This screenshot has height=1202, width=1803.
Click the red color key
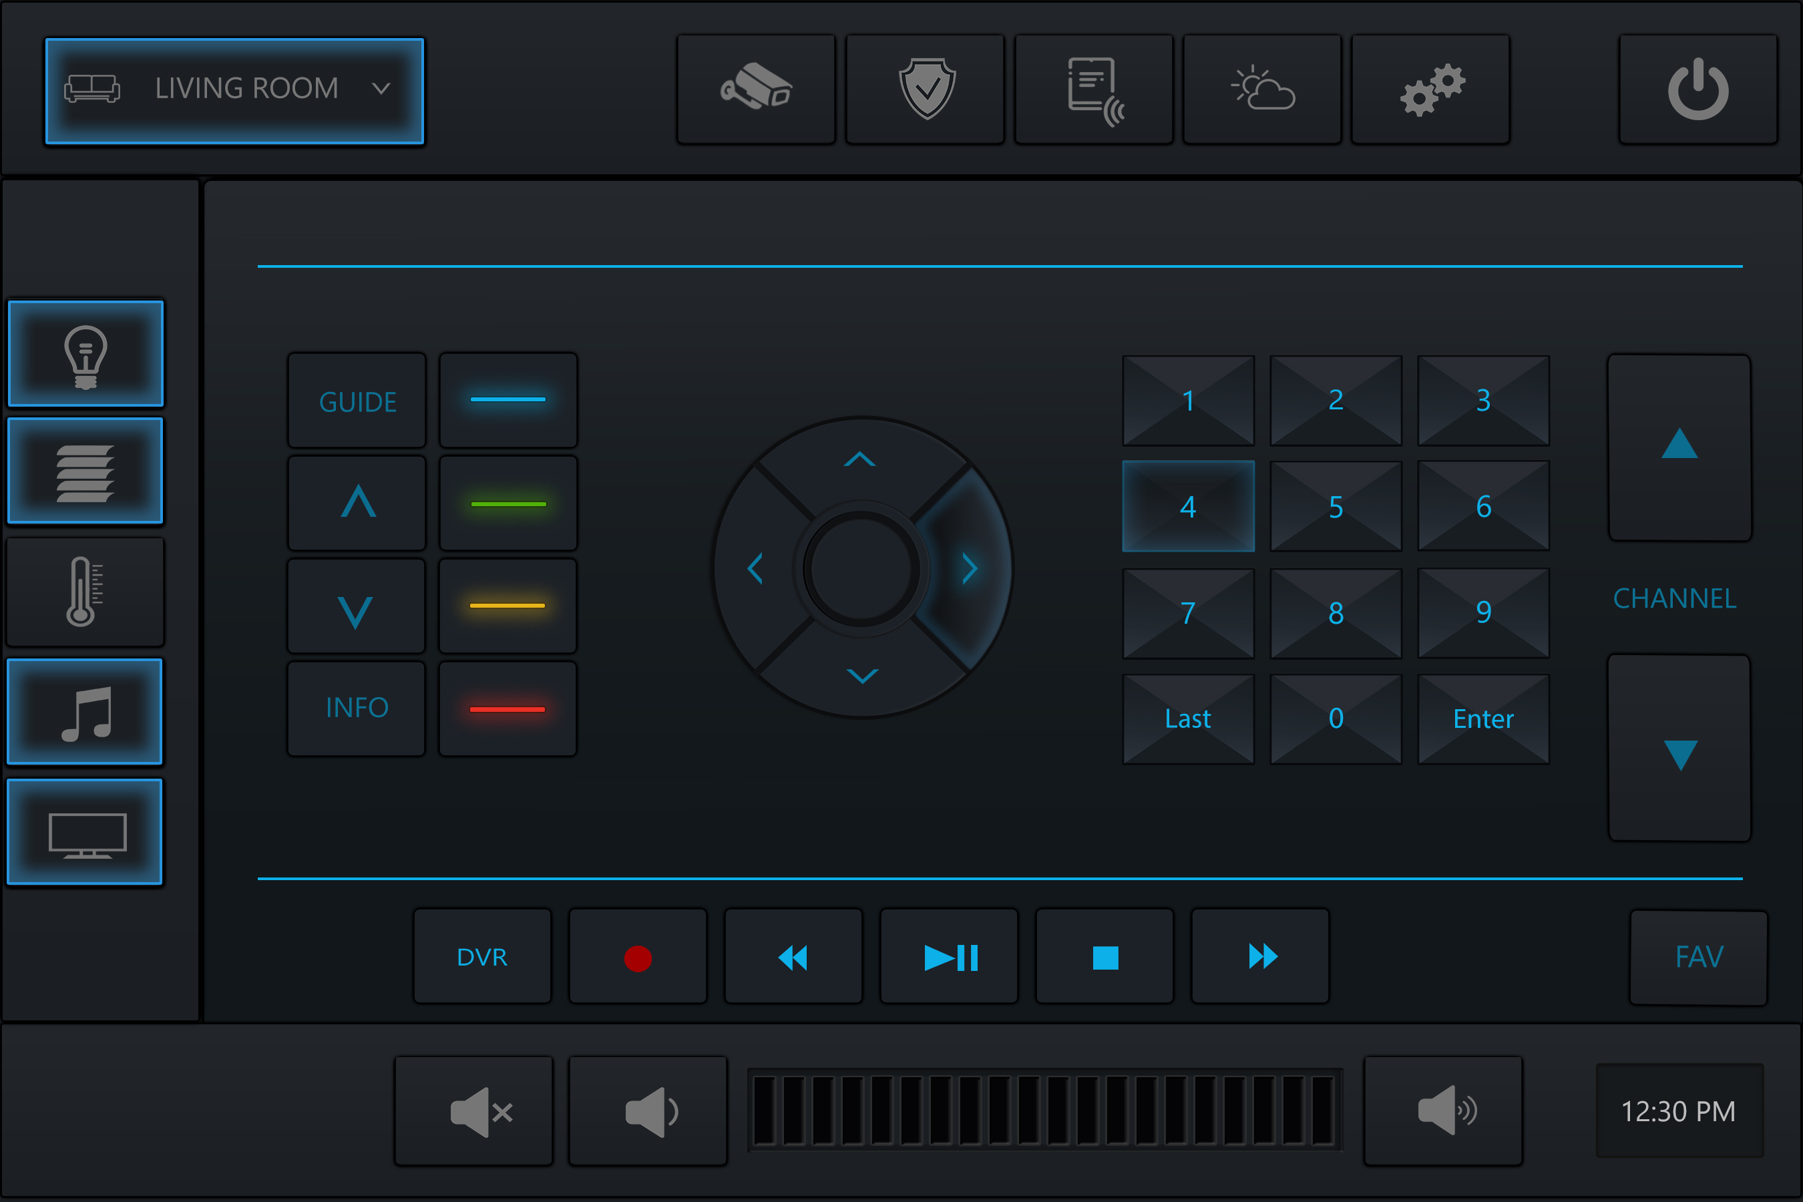coord(508,709)
